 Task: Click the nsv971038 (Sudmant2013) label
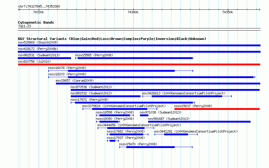click(160, 112)
